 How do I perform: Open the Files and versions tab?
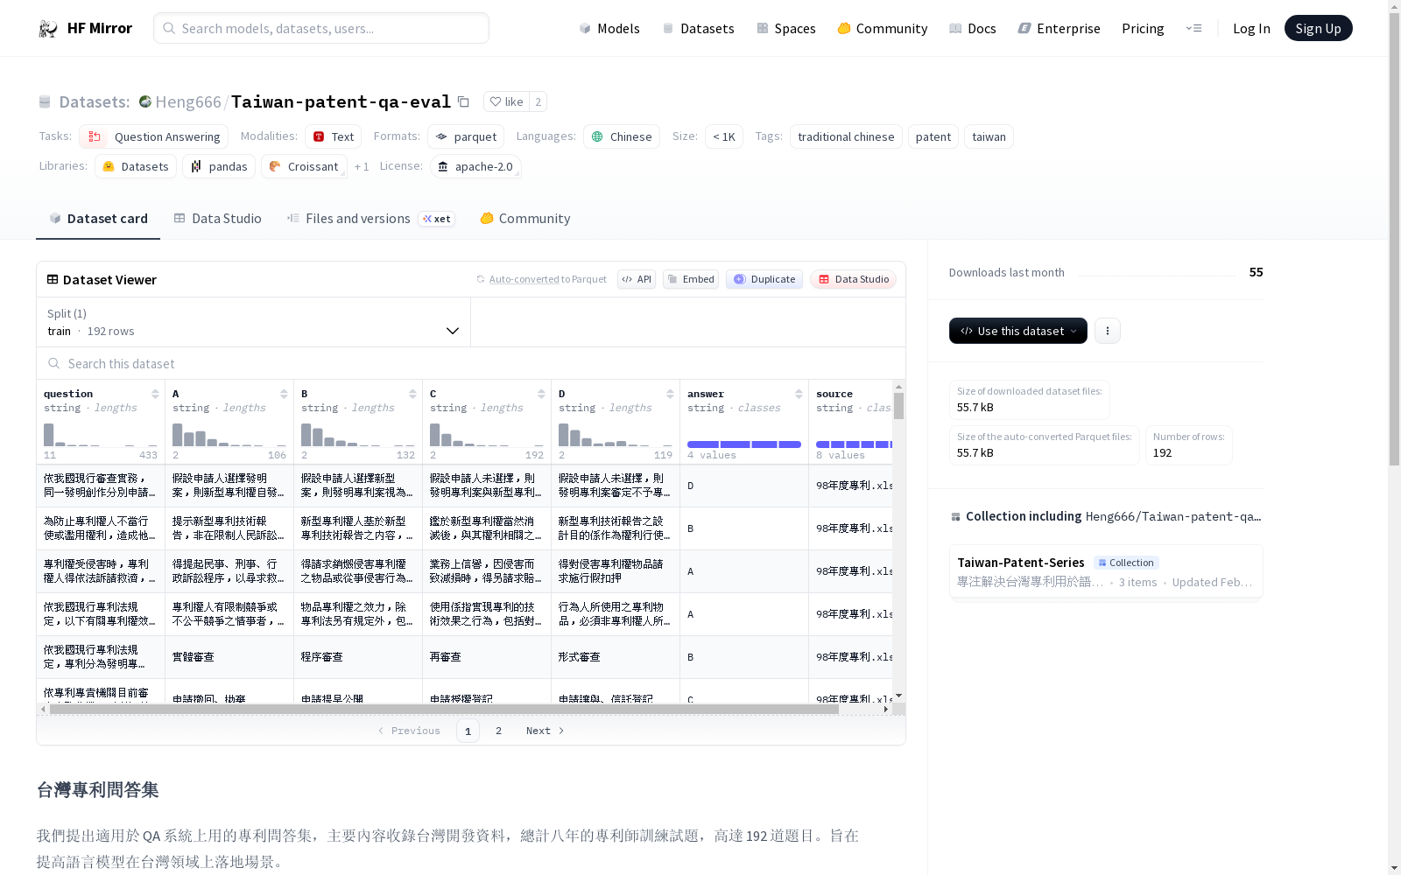pyautogui.click(x=370, y=218)
